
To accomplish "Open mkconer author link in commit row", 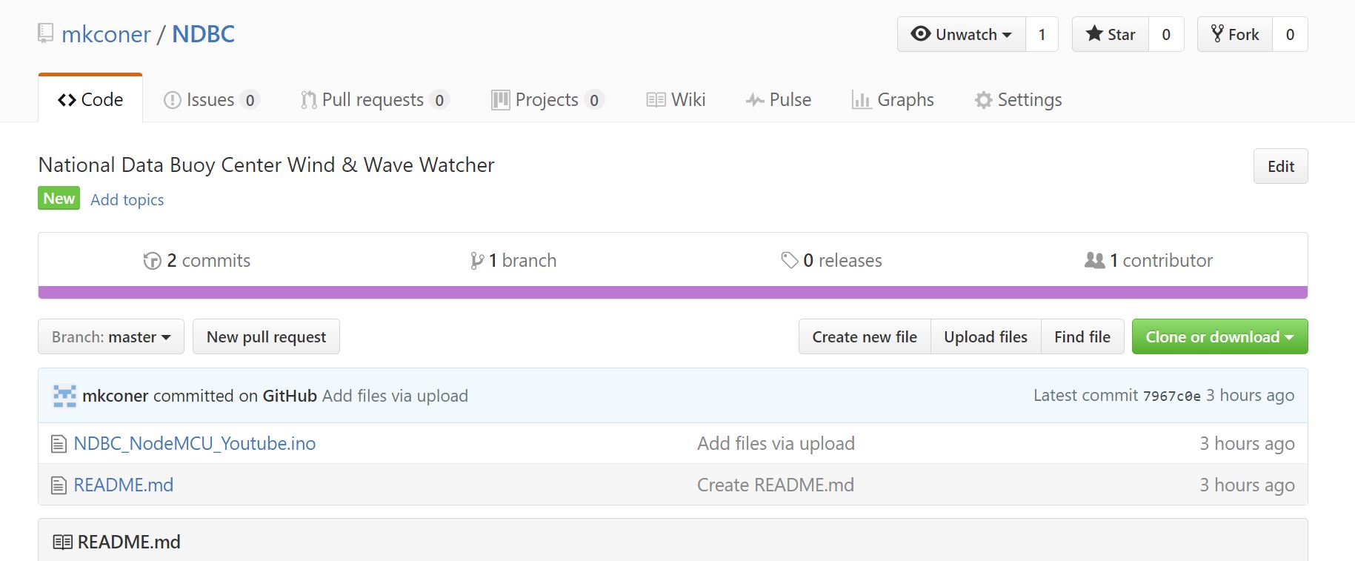I will click(x=116, y=396).
